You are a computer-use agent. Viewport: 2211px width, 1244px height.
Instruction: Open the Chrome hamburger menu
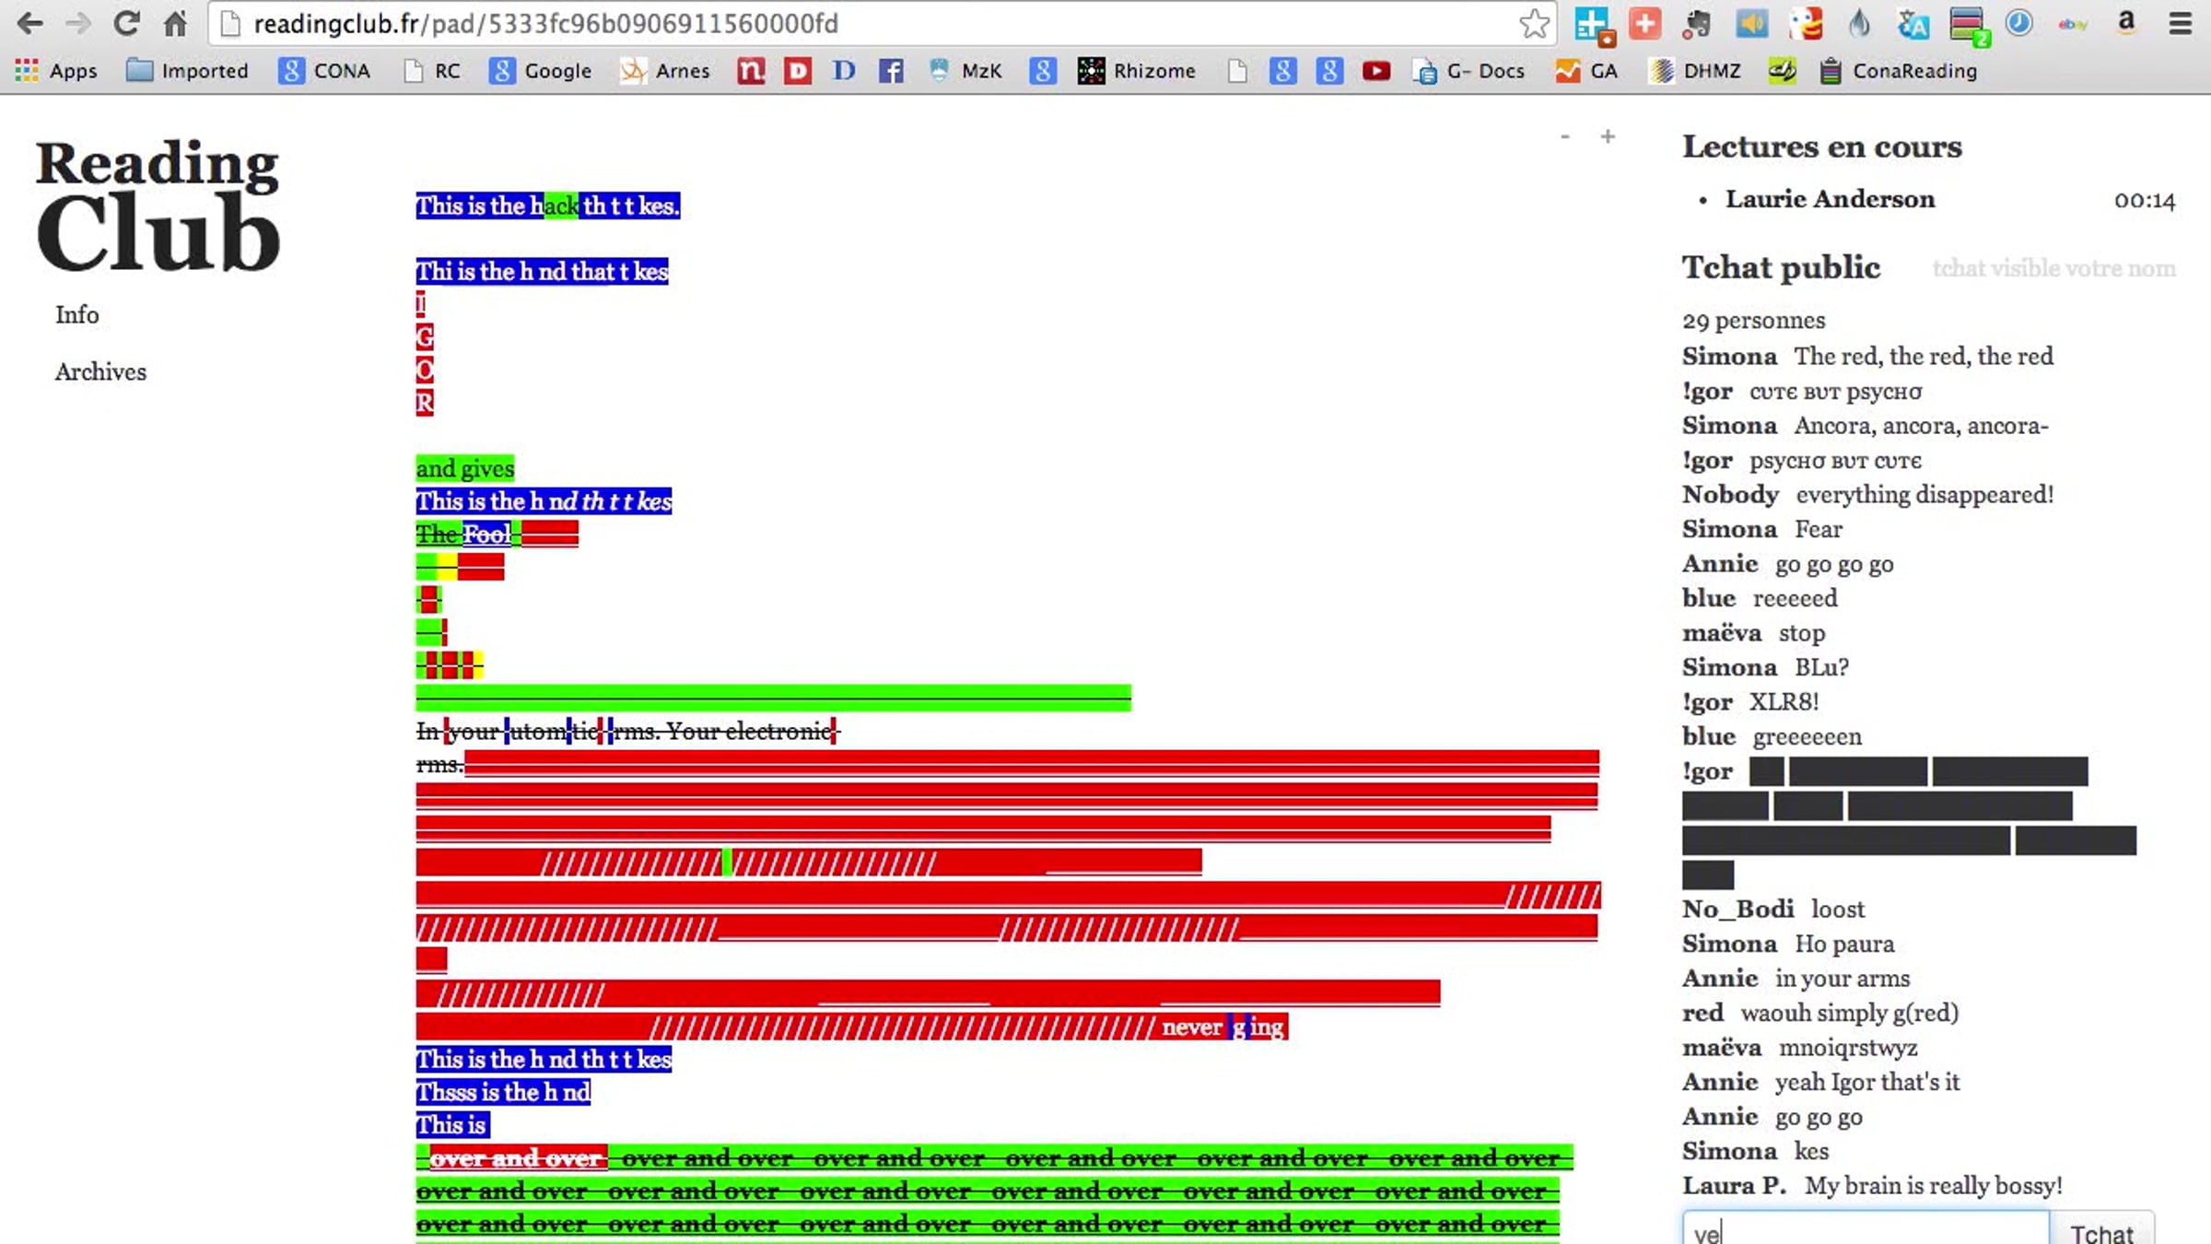point(2180,23)
